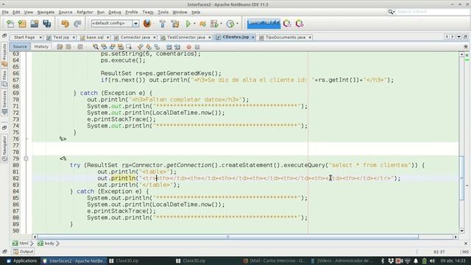The height and width of the screenshot is (265, 471).
Task: Click Find Previous Occurrence icon
Action: click(x=104, y=47)
